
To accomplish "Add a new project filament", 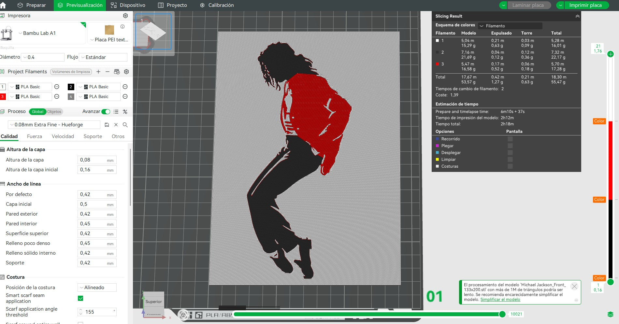I will (98, 72).
